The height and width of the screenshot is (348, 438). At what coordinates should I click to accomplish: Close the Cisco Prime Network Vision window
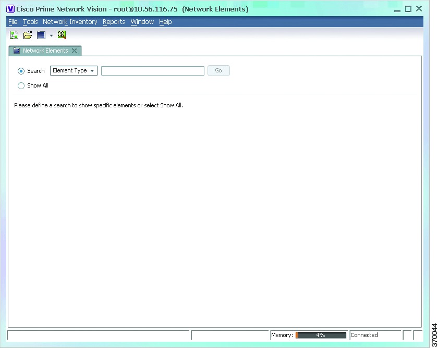419,9
